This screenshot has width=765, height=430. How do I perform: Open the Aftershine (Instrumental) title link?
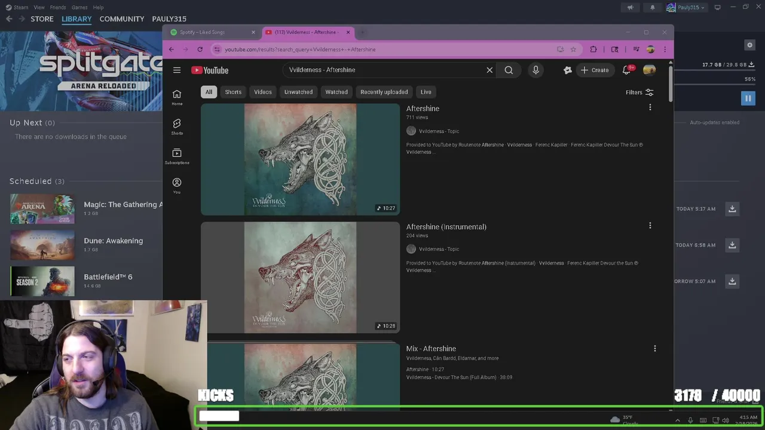[x=446, y=227]
